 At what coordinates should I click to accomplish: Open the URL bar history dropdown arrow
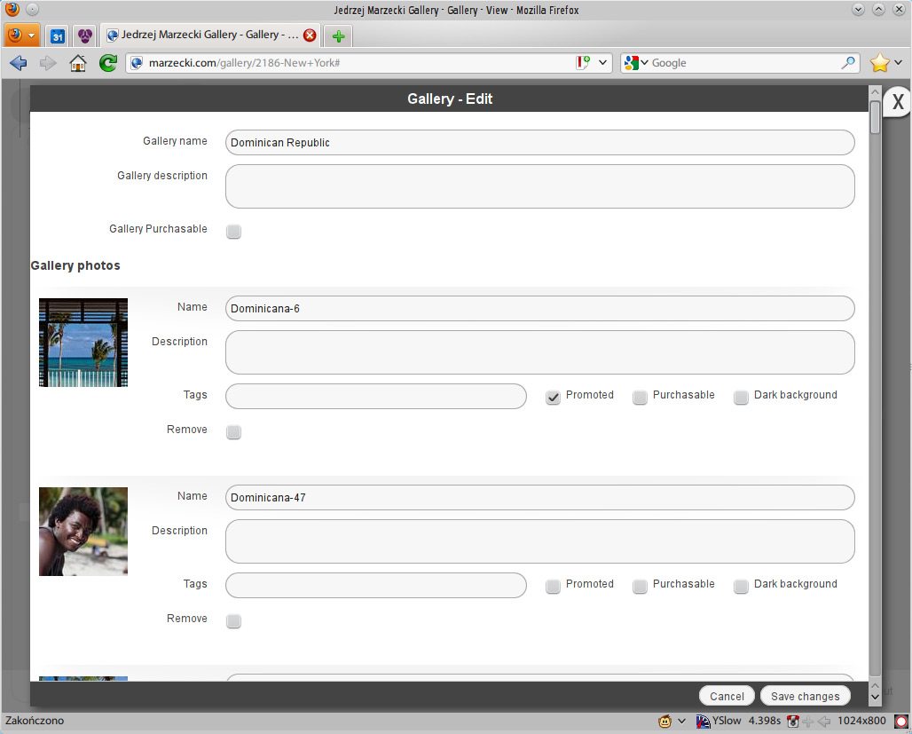pos(603,63)
